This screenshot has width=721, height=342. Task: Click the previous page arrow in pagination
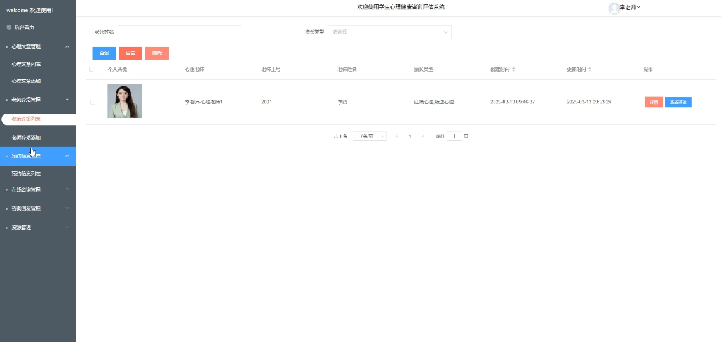[396, 136]
